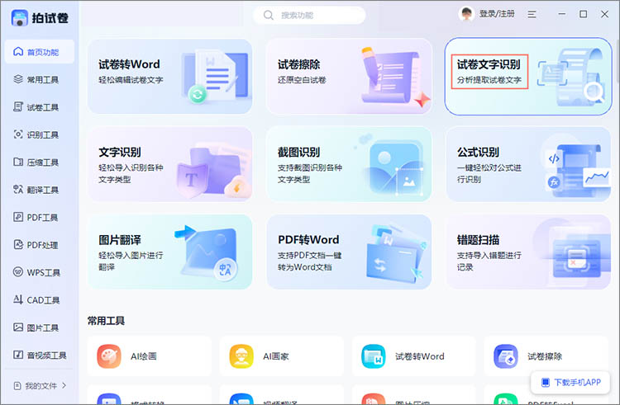Click the user avatar icon
Image resolution: width=620 pixels, height=405 pixels.
point(468,14)
